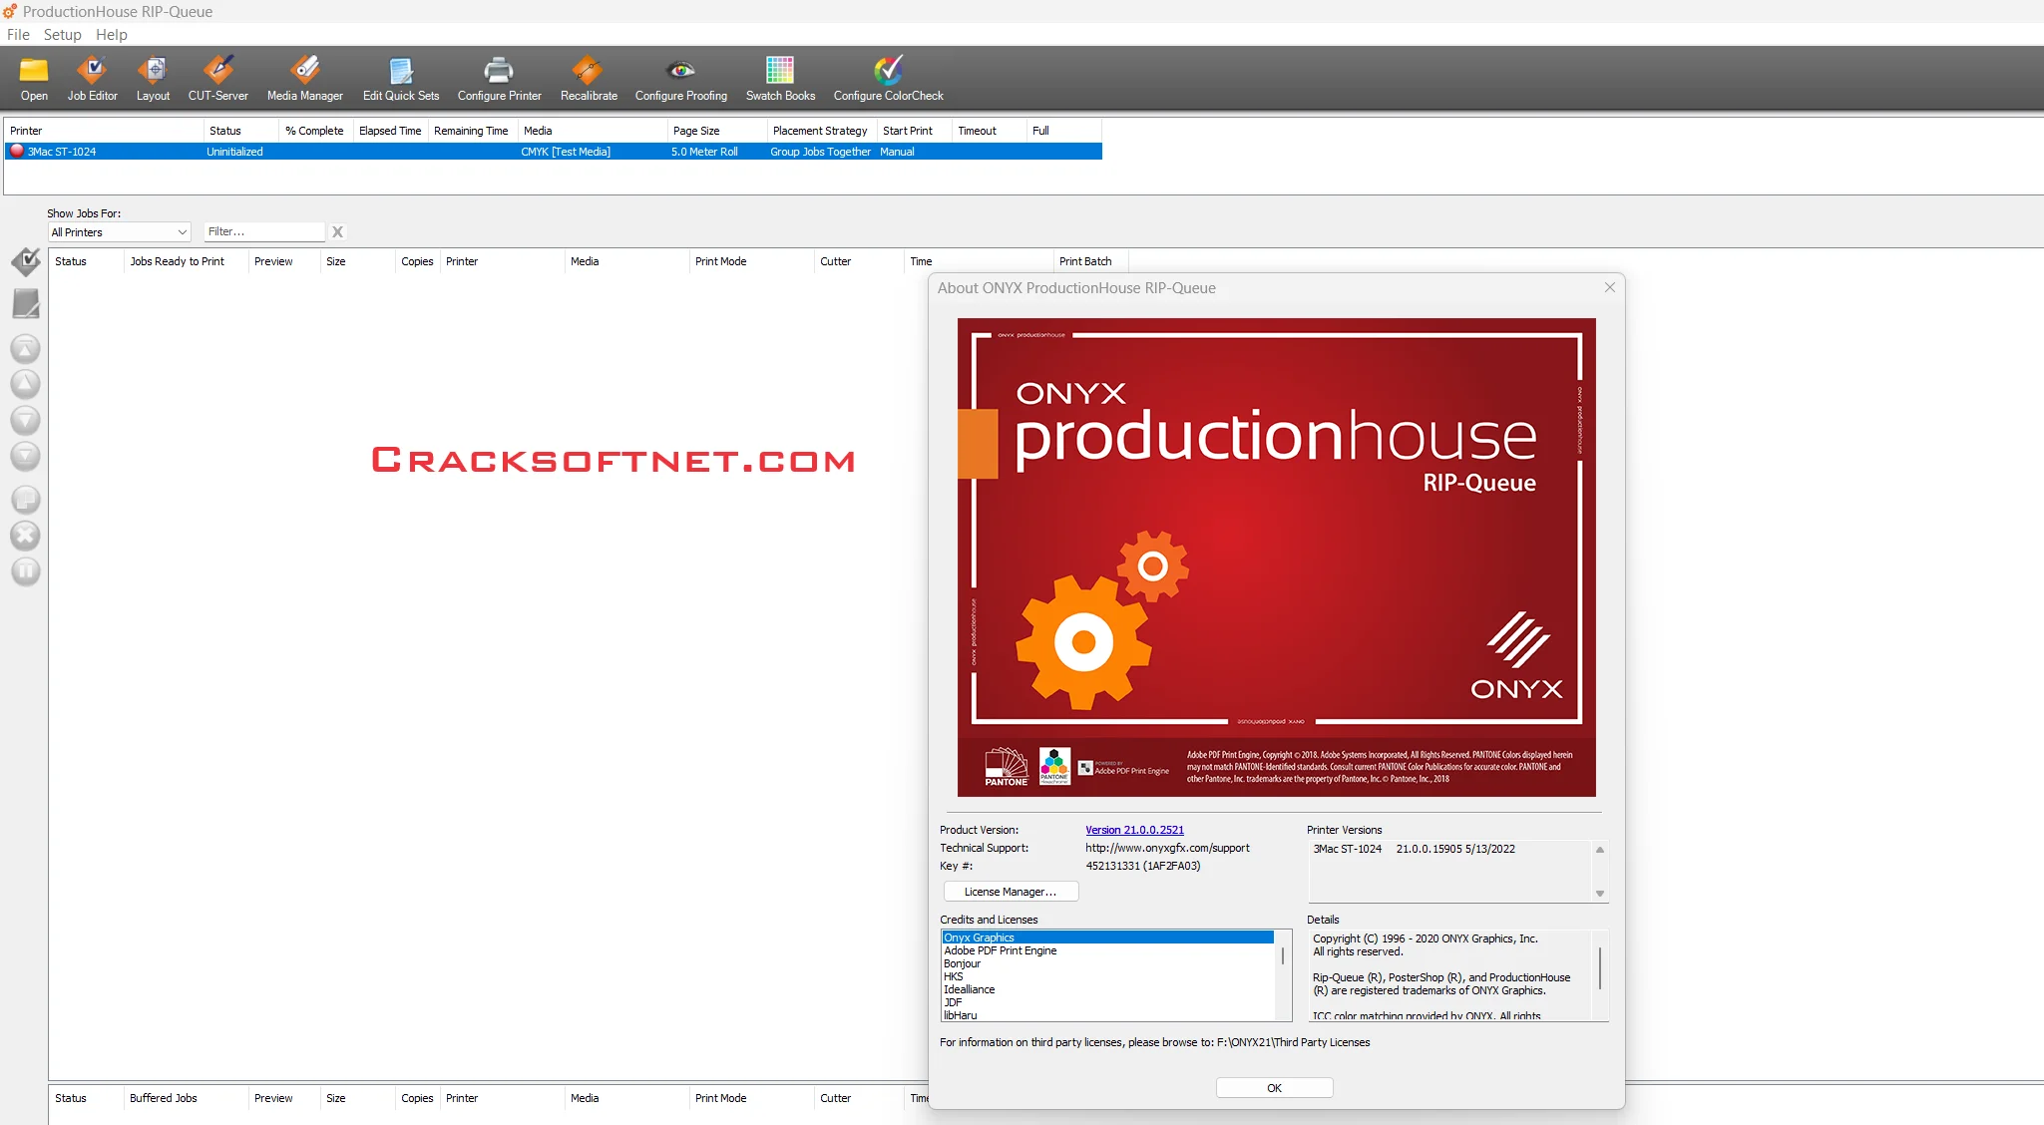
Task: Click the duplicate job icon in sidebar
Action: point(26,499)
